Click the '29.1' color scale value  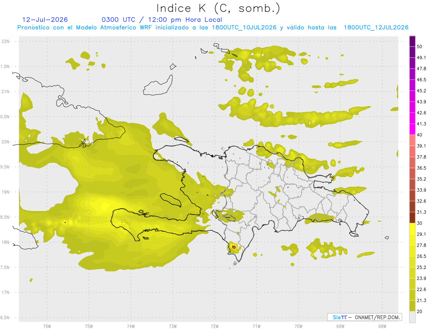421,234
